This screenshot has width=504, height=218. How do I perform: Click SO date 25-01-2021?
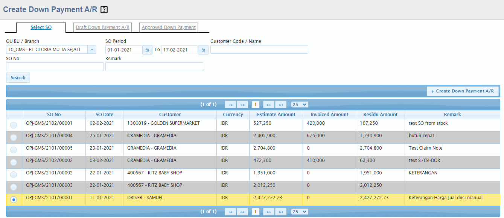coord(102,136)
